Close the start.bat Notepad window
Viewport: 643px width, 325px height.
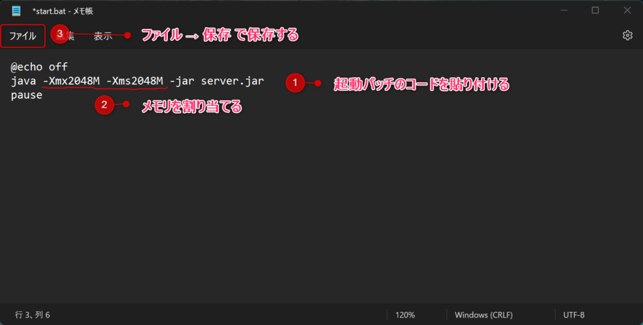[x=627, y=11]
